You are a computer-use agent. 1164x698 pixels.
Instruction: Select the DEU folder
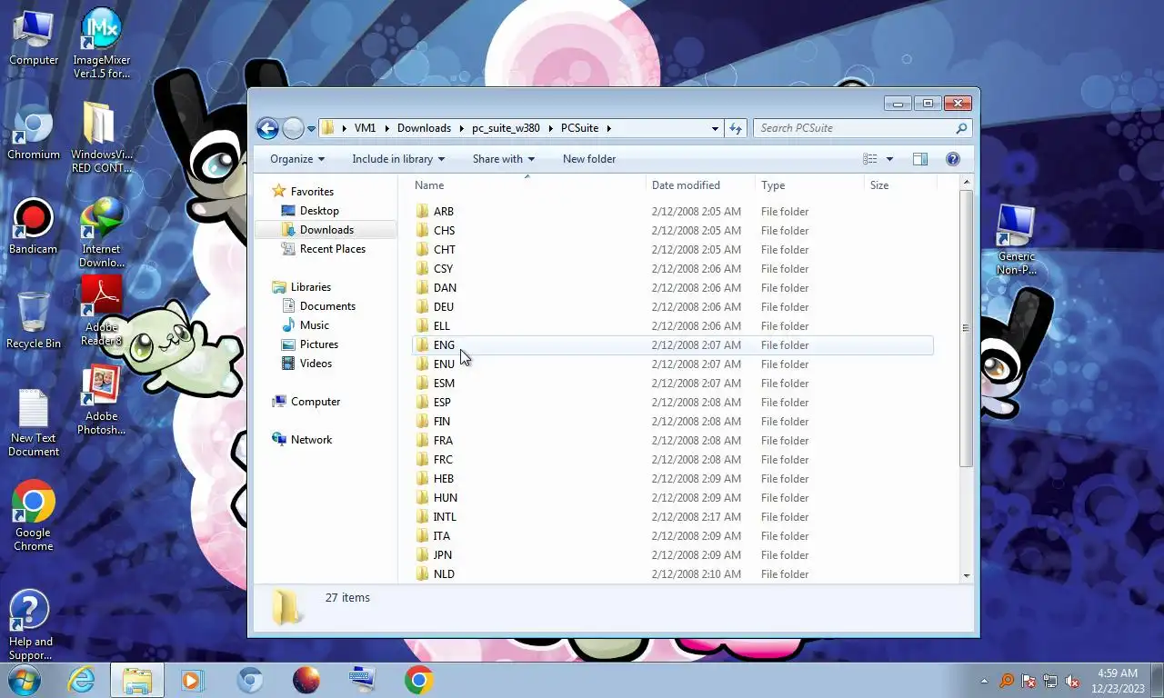point(673,307)
